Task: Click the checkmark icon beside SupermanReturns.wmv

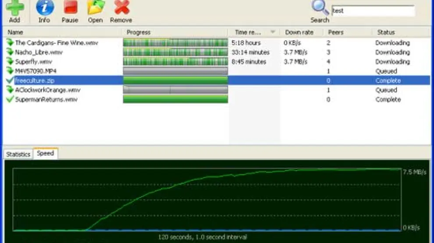Action: pyautogui.click(x=10, y=100)
